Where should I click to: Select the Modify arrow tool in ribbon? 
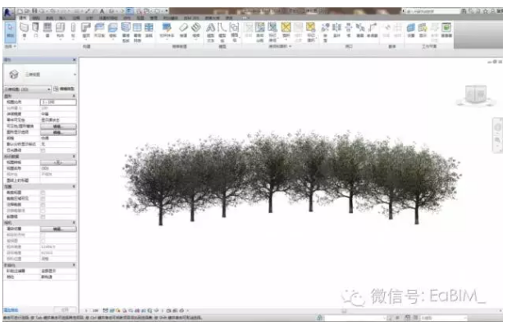(11, 31)
